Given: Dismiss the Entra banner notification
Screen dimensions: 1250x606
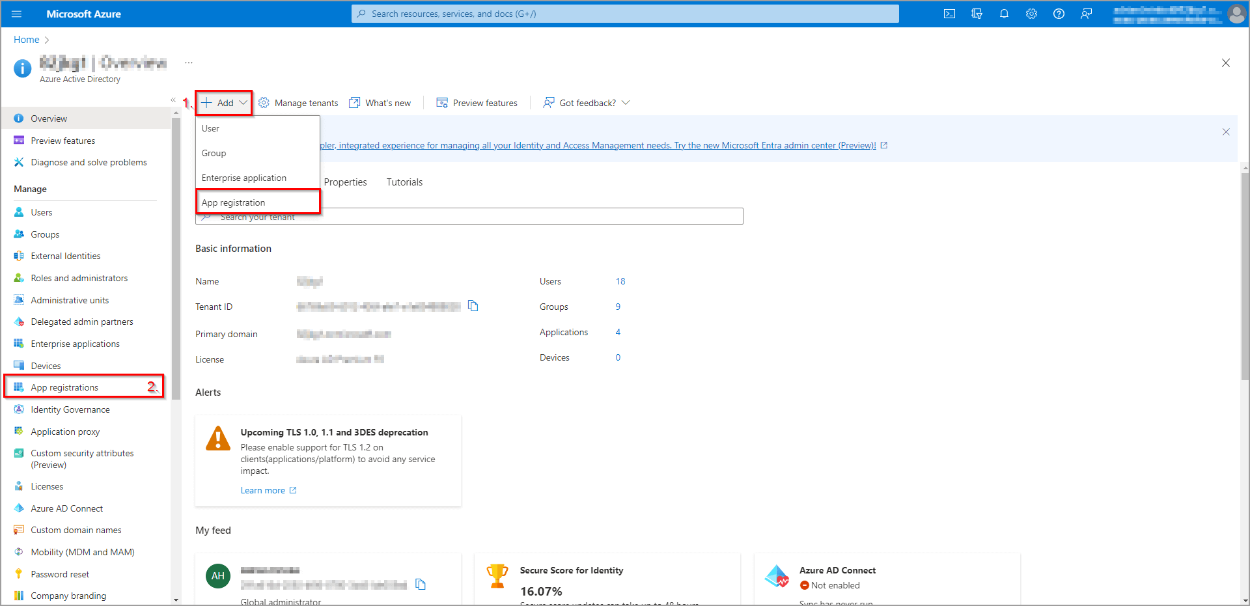Looking at the screenshot, I should pos(1226,131).
